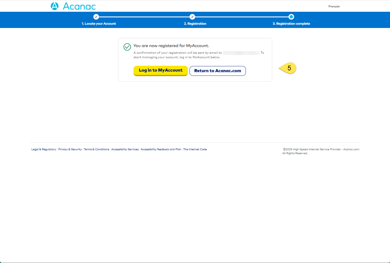Open the Privacy & Security page

(70, 149)
